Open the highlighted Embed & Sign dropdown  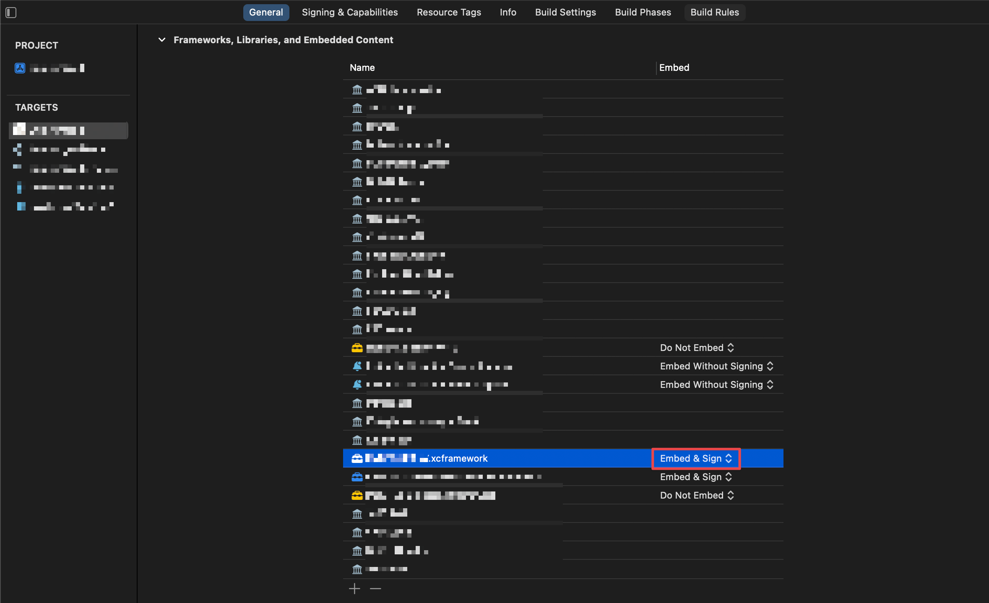696,458
